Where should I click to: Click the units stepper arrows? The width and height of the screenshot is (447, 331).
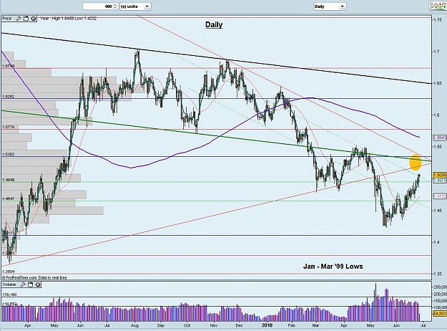point(115,6)
